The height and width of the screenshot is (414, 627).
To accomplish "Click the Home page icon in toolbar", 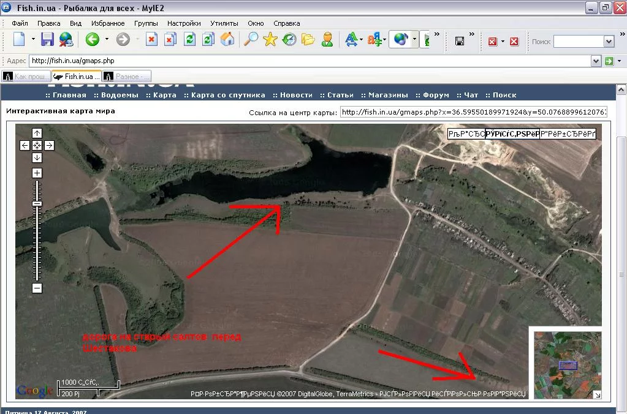I will 227,40.
